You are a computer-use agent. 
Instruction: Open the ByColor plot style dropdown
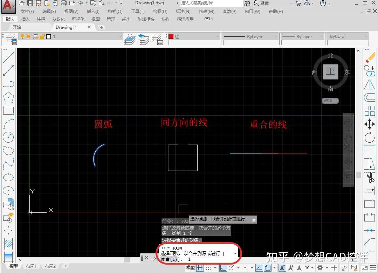tap(348, 36)
